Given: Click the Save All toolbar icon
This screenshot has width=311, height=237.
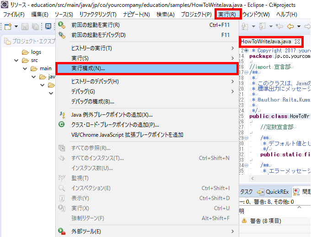Looking at the screenshot, I should pos(35,27).
